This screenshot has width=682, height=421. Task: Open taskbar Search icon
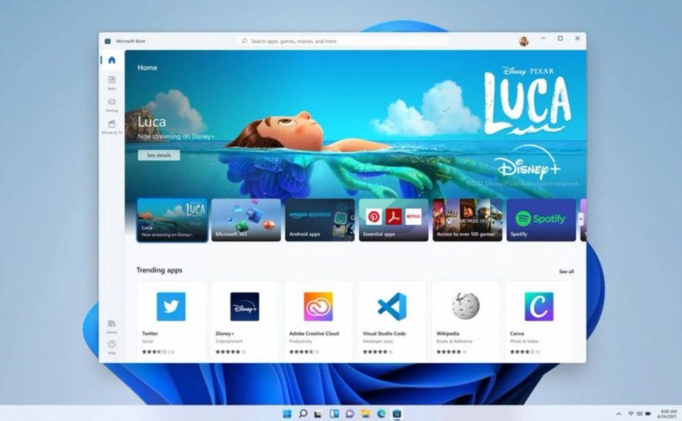point(303,414)
